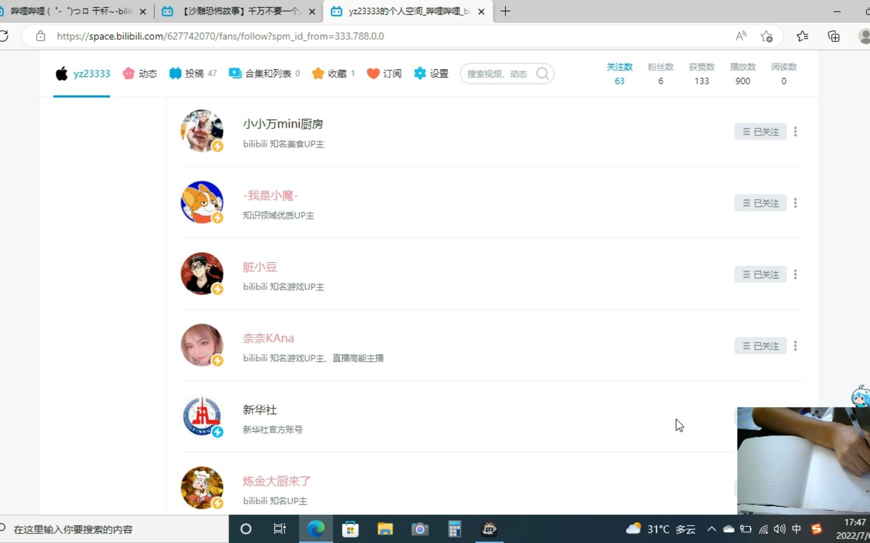Open the 投稿 tab
This screenshot has width=870, height=543.
(x=193, y=73)
